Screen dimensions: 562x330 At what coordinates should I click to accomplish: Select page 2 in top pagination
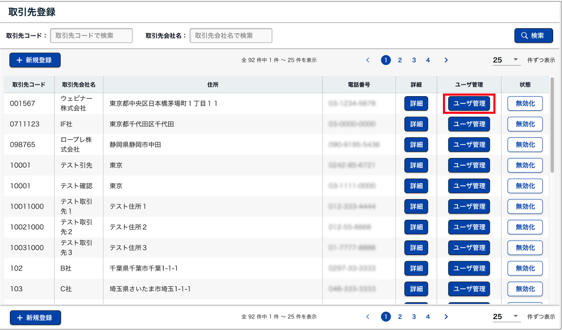coord(400,60)
